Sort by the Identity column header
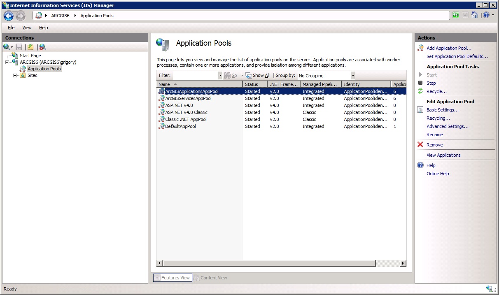 click(366, 84)
